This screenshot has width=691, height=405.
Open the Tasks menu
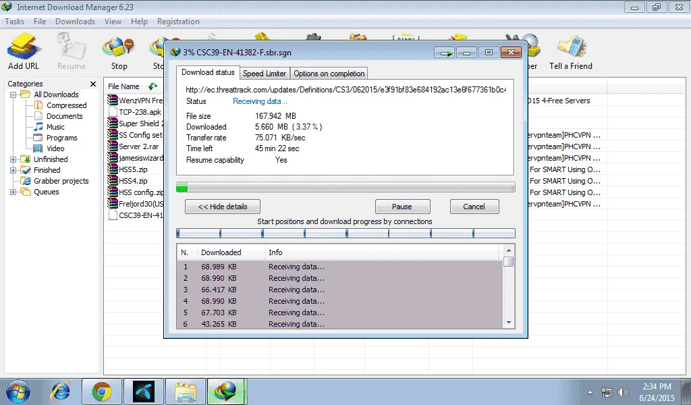(15, 21)
